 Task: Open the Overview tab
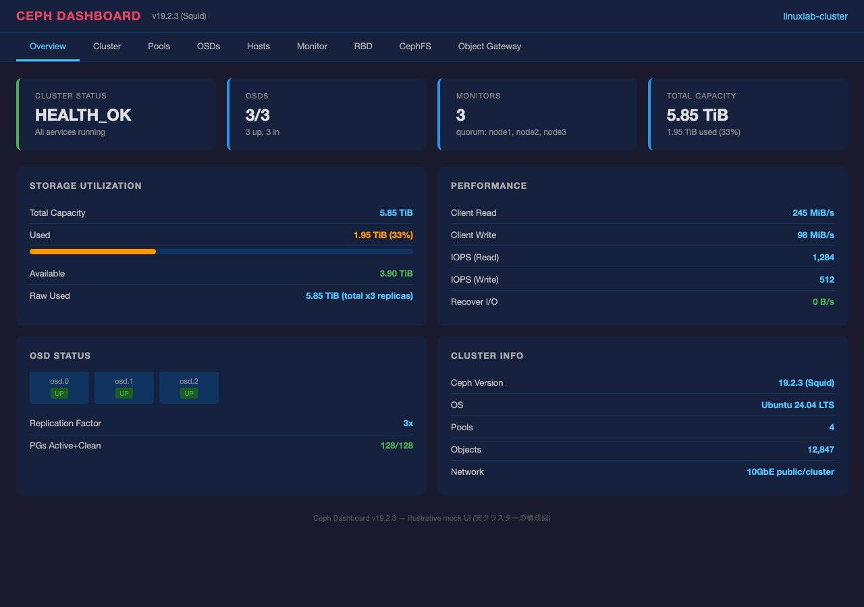(48, 47)
